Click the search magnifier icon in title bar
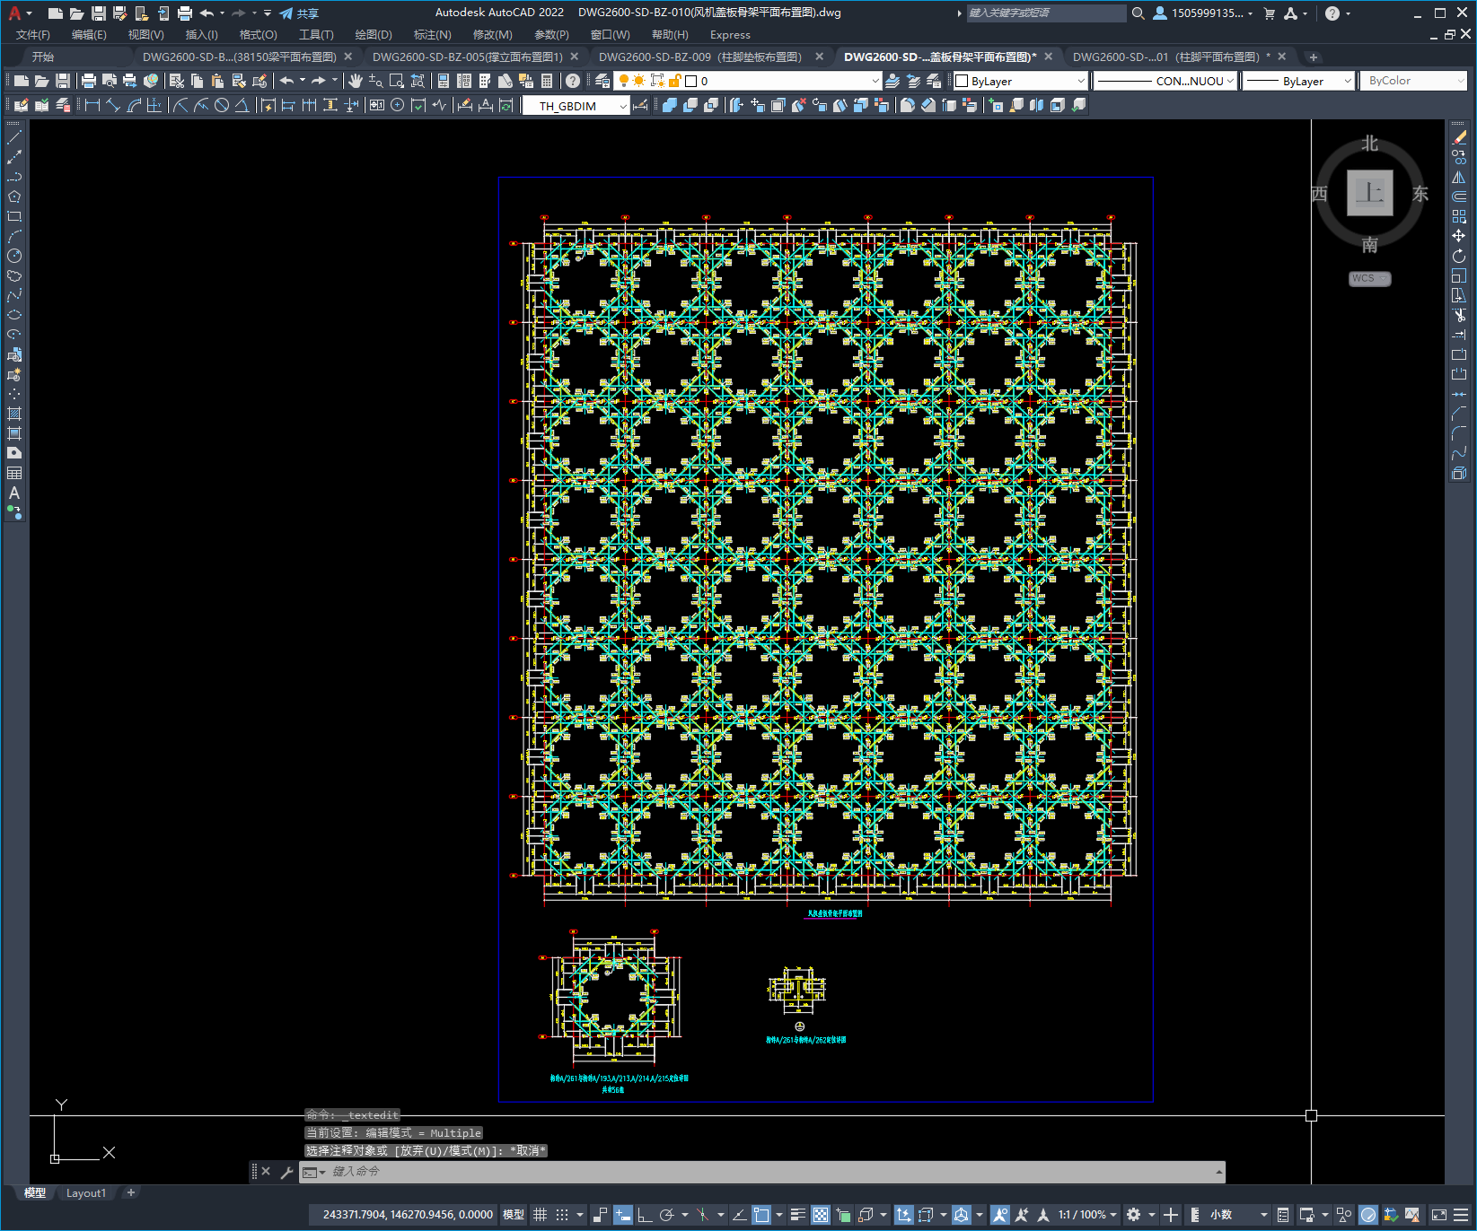Image resolution: width=1477 pixels, height=1231 pixels. (1138, 13)
